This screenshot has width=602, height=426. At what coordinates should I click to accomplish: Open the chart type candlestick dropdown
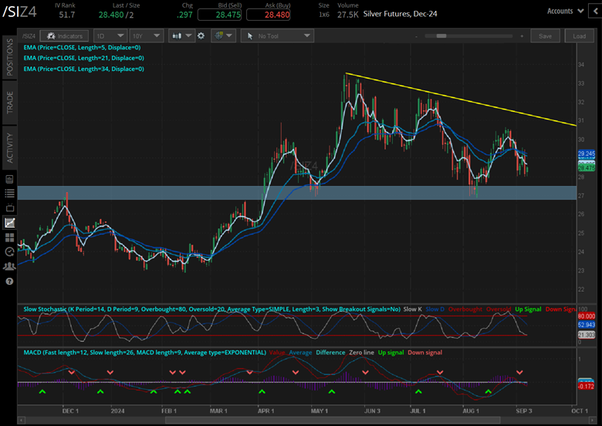[x=181, y=35]
